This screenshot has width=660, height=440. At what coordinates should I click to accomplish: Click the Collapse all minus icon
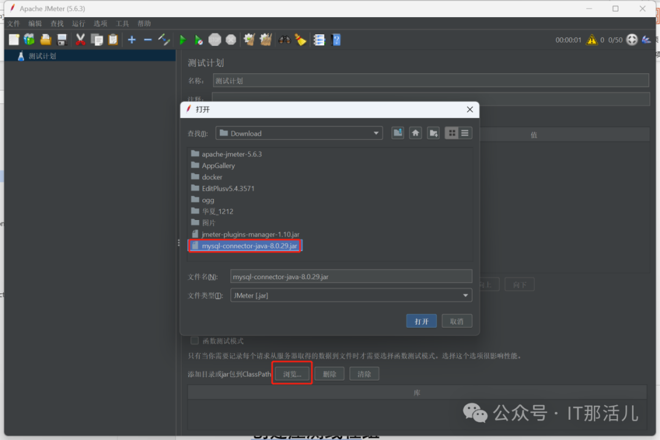coord(148,40)
